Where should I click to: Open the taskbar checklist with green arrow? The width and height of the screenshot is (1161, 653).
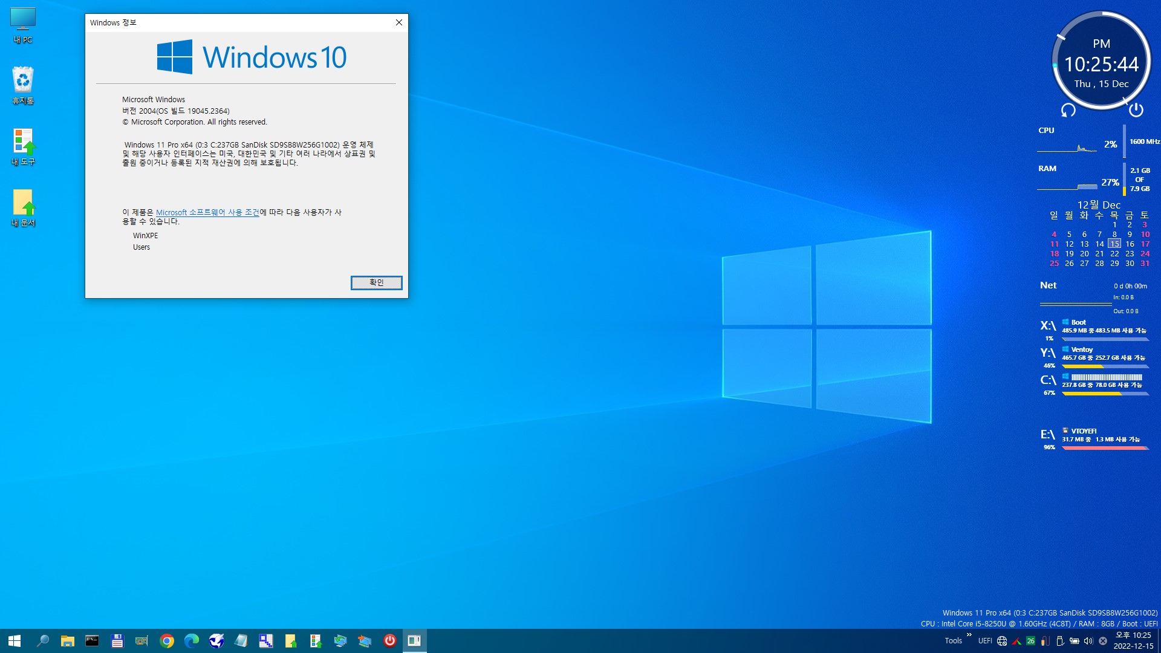tap(316, 641)
